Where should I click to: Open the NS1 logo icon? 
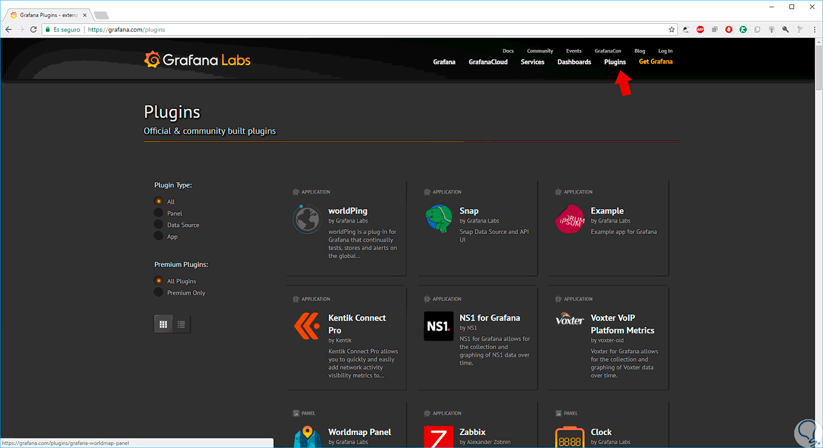tap(438, 326)
